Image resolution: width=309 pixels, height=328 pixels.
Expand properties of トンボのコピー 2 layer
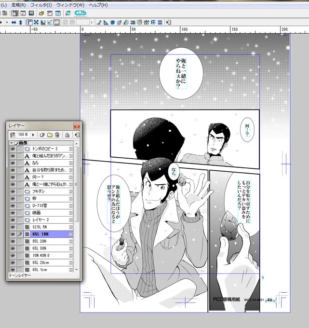pos(71,149)
